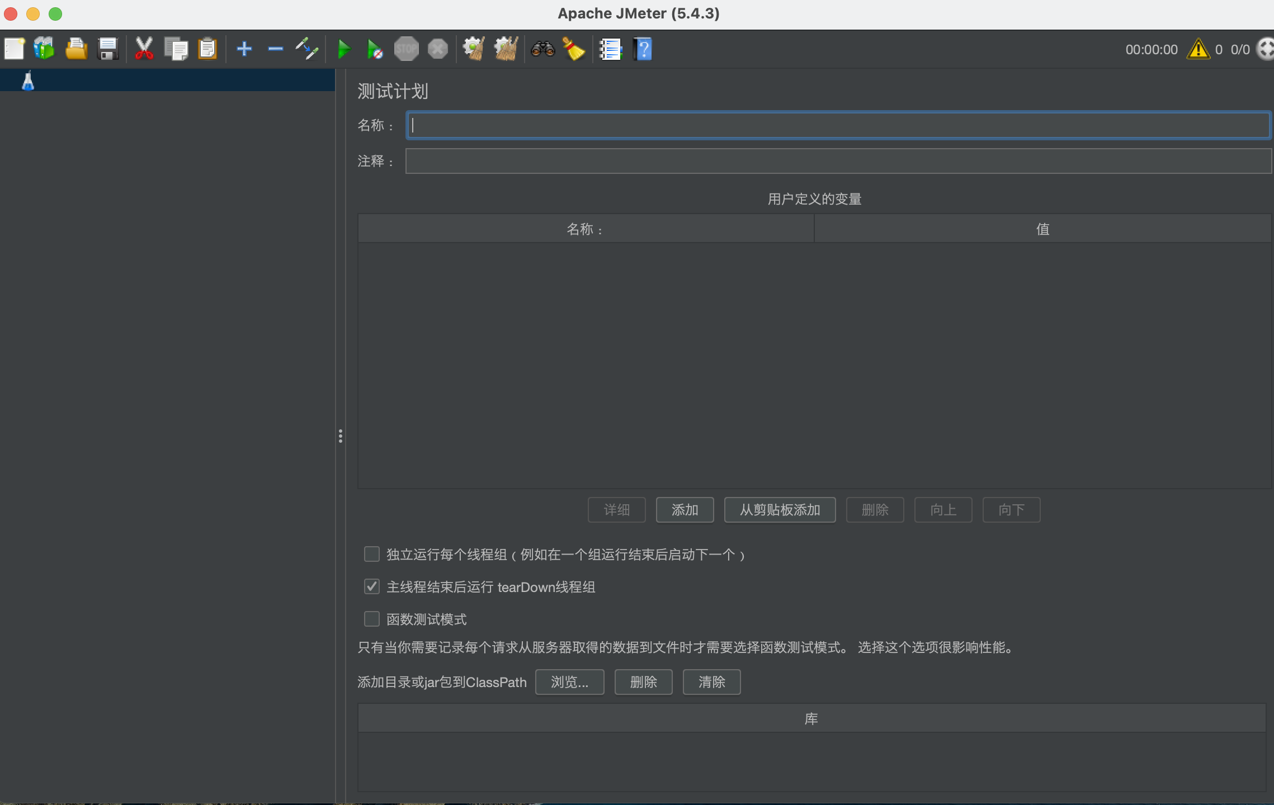This screenshot has width=1274, height=805.
Task: Click the Clear All double-broom icon
Action: pos(506,49)
